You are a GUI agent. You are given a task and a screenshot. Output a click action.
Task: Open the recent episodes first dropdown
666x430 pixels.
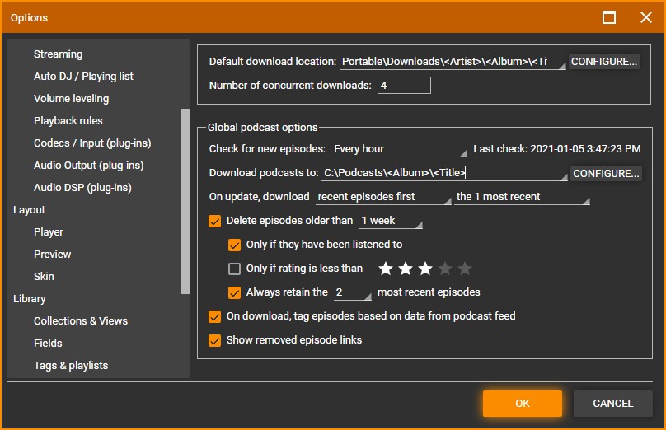[x=383, y=197]
